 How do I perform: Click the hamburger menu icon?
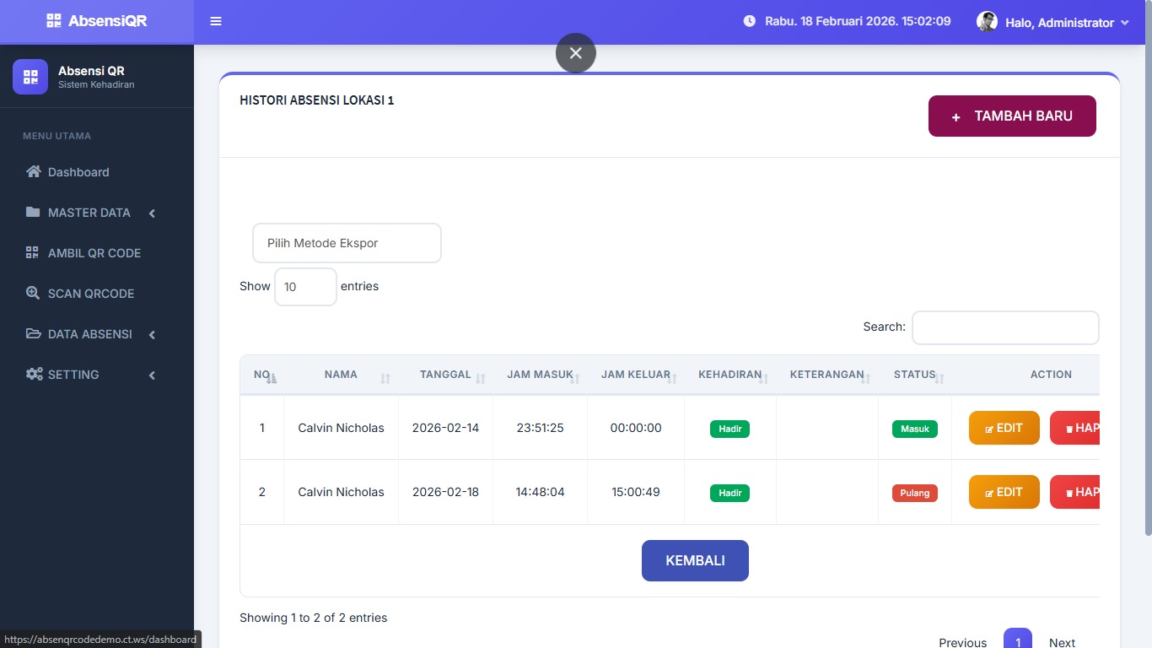(x=216, y=21)
